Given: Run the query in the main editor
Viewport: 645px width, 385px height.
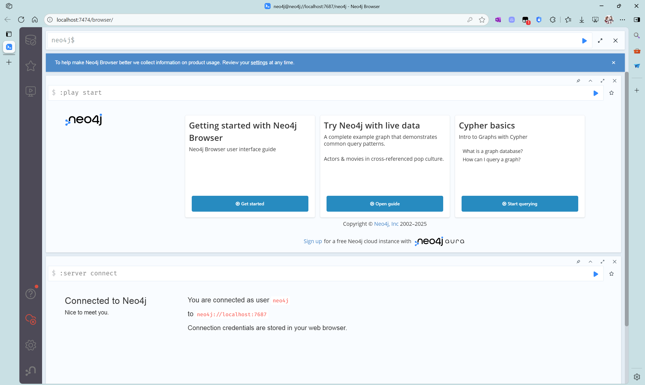Looking at the screenshot, I should point(584,41).
